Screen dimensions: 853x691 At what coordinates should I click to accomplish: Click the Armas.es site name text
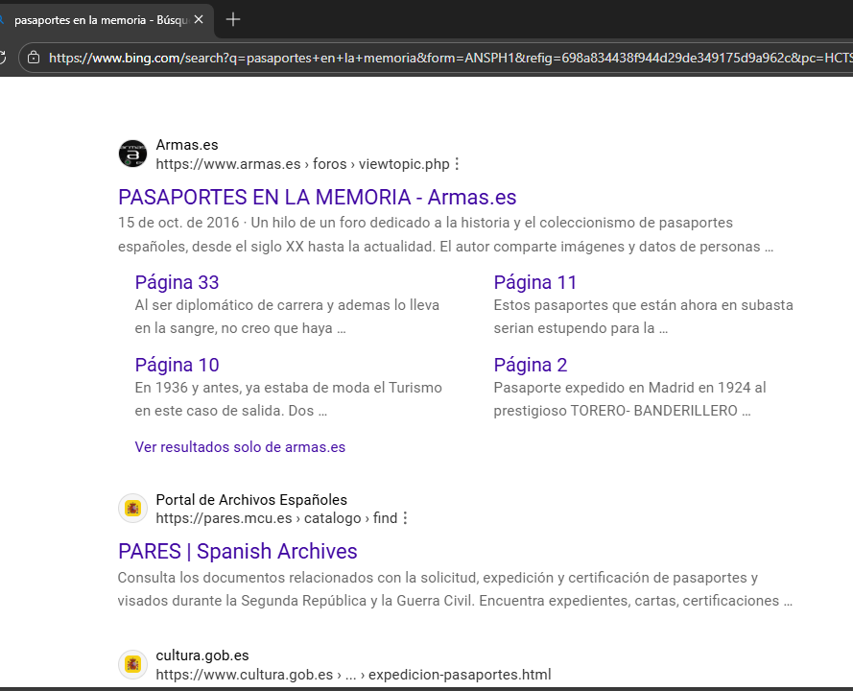(x=187, y=145)
